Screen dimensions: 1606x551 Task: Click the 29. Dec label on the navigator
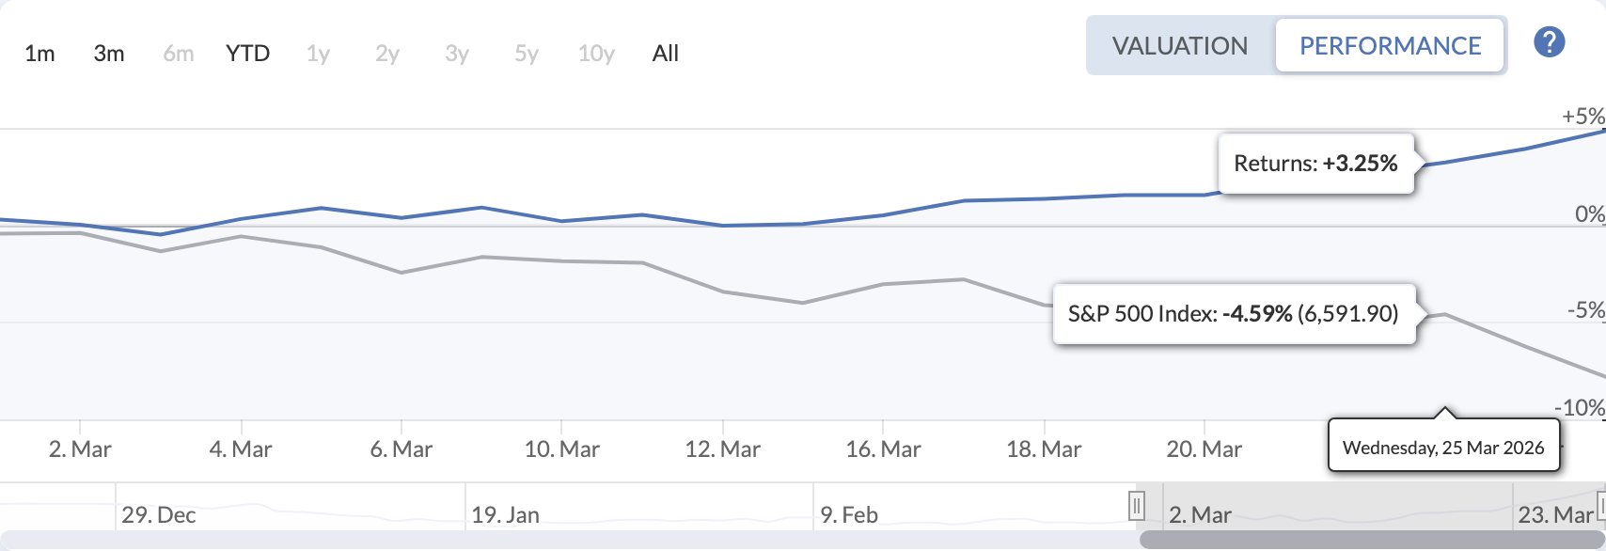click(160, 514)
